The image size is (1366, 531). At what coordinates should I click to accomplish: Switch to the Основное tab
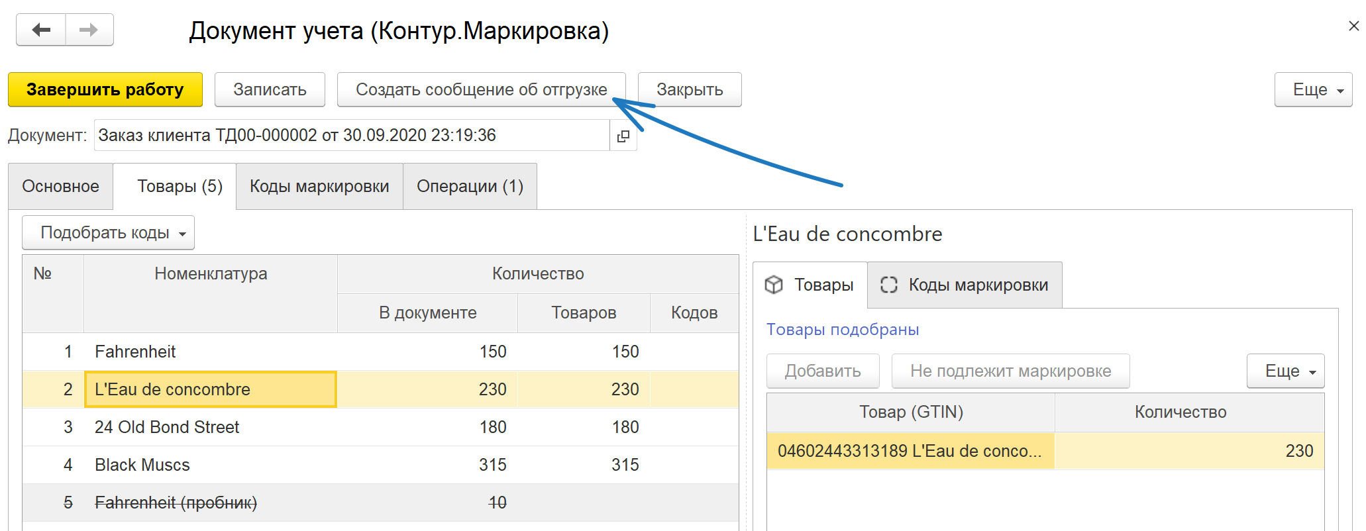pyautogui.click(x=61, y=187)
